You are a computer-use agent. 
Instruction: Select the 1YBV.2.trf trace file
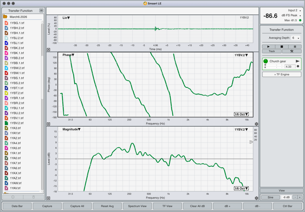coord(17,123)
